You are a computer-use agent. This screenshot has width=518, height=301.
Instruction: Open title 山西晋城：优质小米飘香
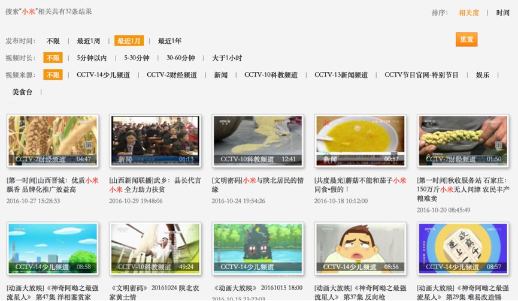point(53,185)
